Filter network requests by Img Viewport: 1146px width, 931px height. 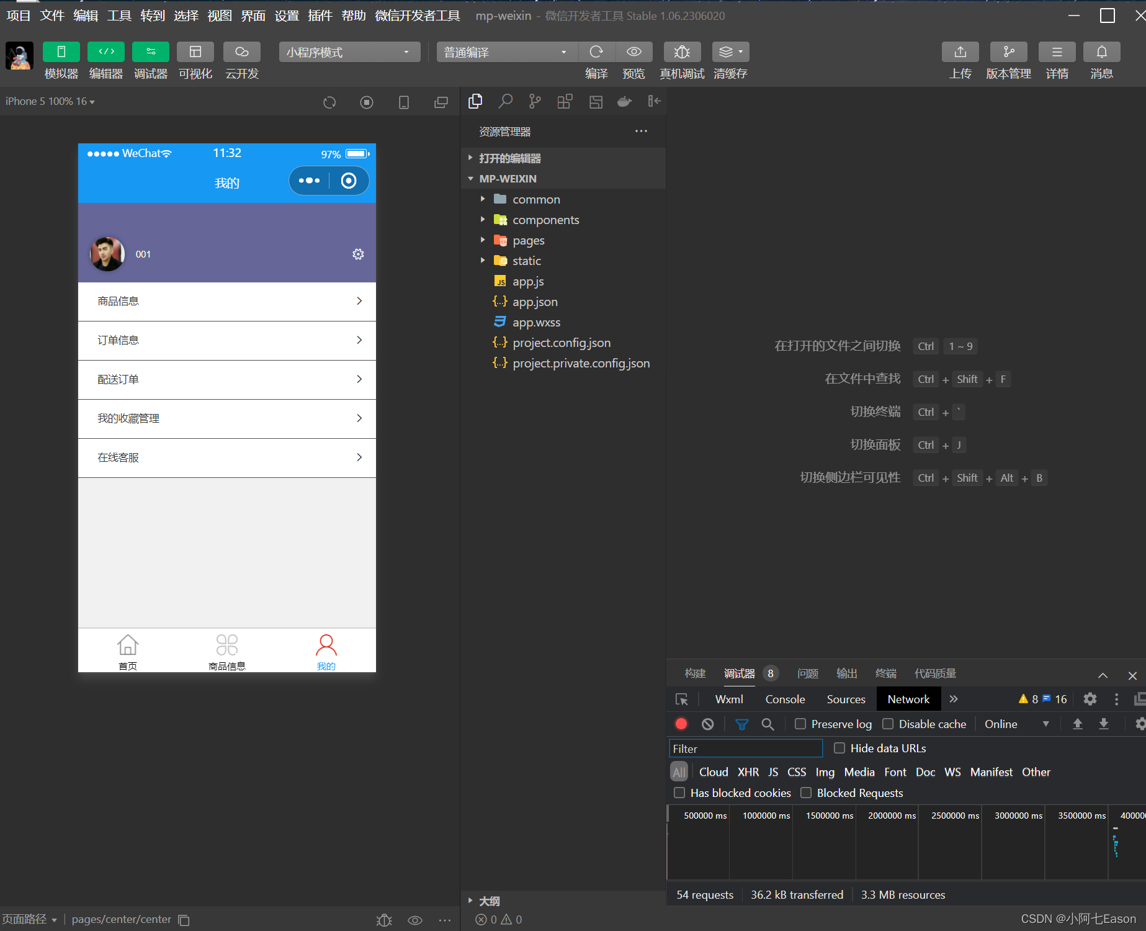(825, 772)
